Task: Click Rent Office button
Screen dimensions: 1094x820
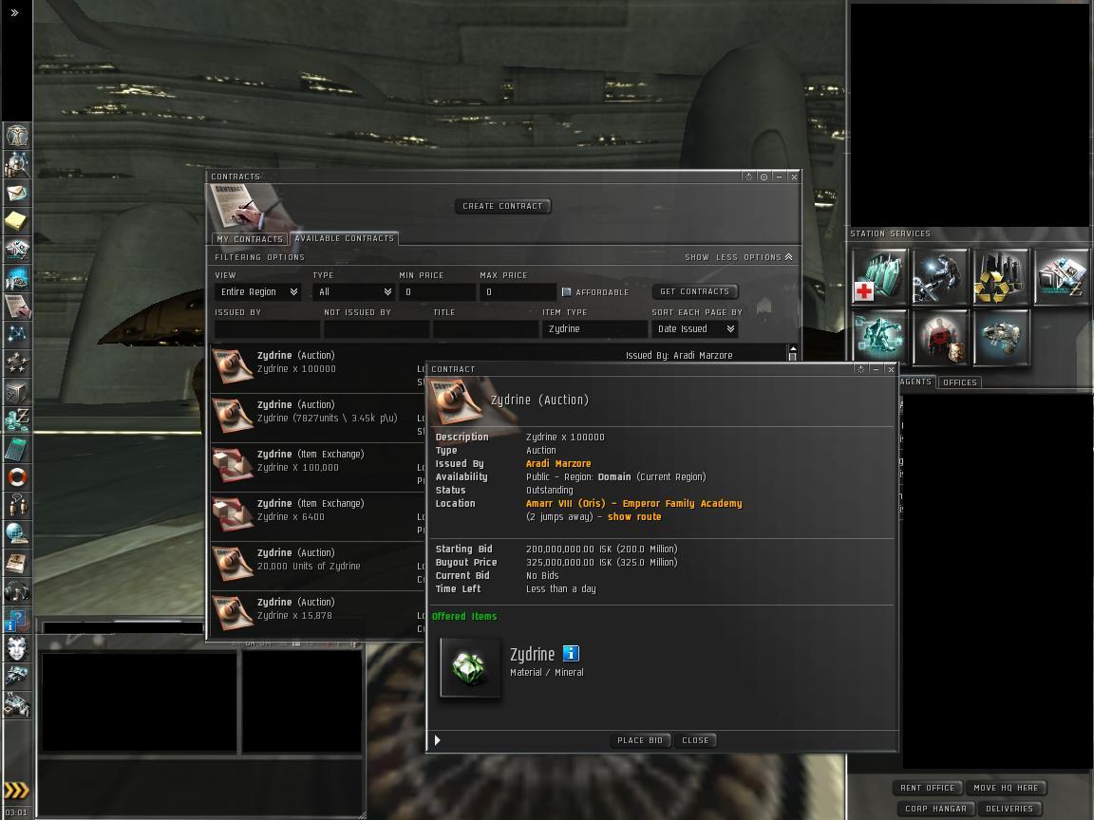Action: click(927, 788)
